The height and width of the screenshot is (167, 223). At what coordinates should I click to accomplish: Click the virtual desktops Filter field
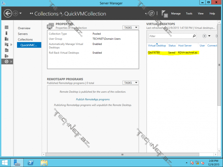click(x=170, y=36)
